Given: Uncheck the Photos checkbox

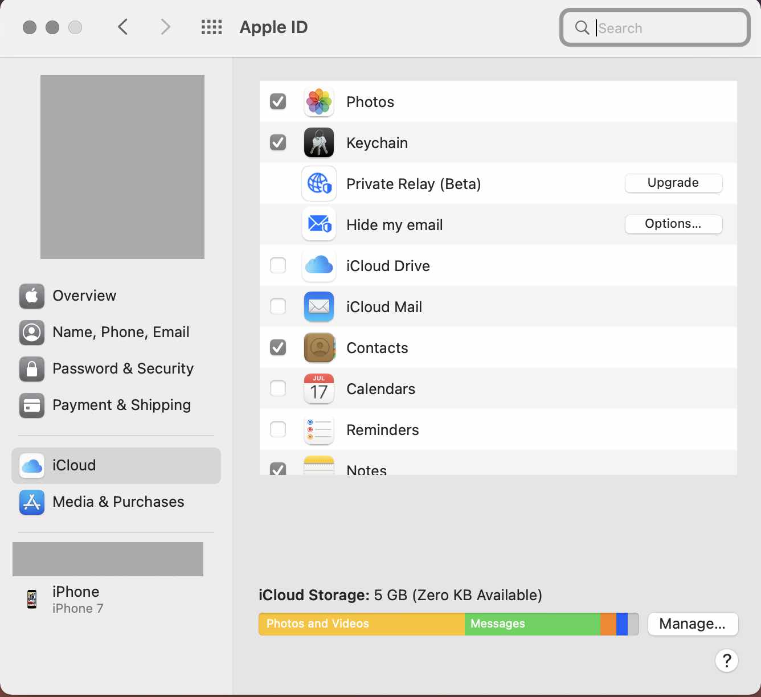Looking at the screenshot, I should tap(278, 102).
